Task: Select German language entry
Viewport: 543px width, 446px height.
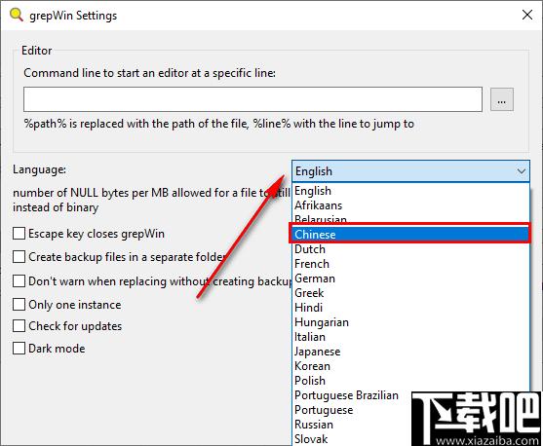Action: pos(410,279)
